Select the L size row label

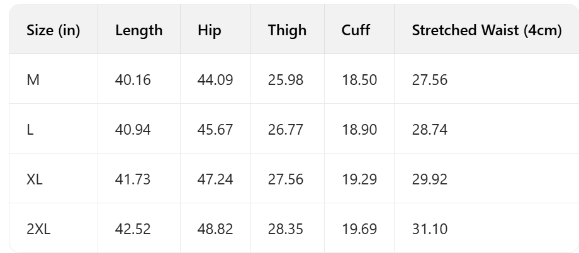tap(30, 130)
